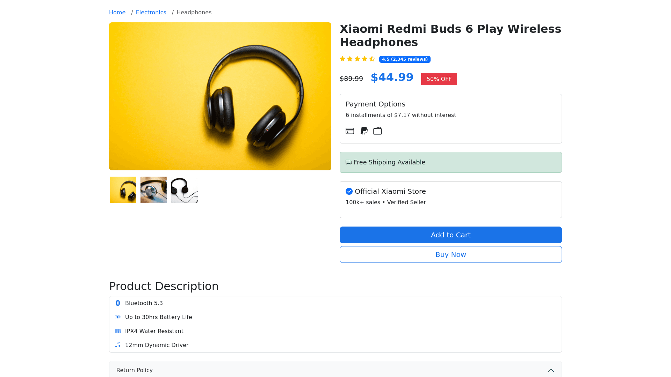Click the main headphones product image
The height and width of the screenshot is (377, 671).
point(220,96)
